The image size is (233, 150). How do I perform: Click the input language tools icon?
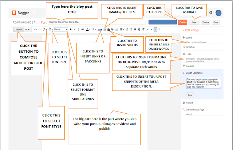147,29
